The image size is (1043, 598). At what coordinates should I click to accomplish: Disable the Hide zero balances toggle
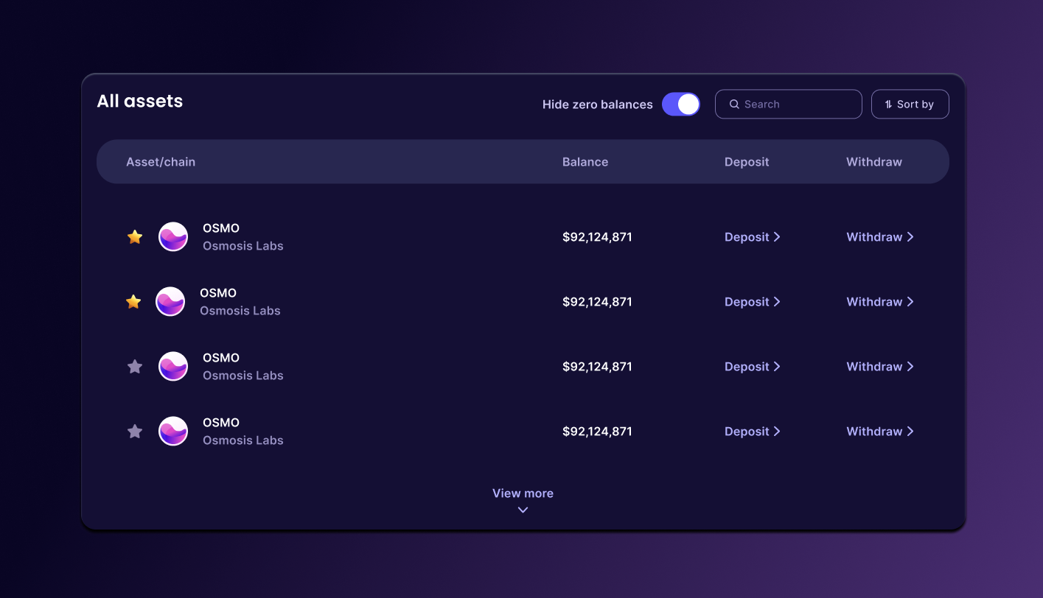pos(680,104)
